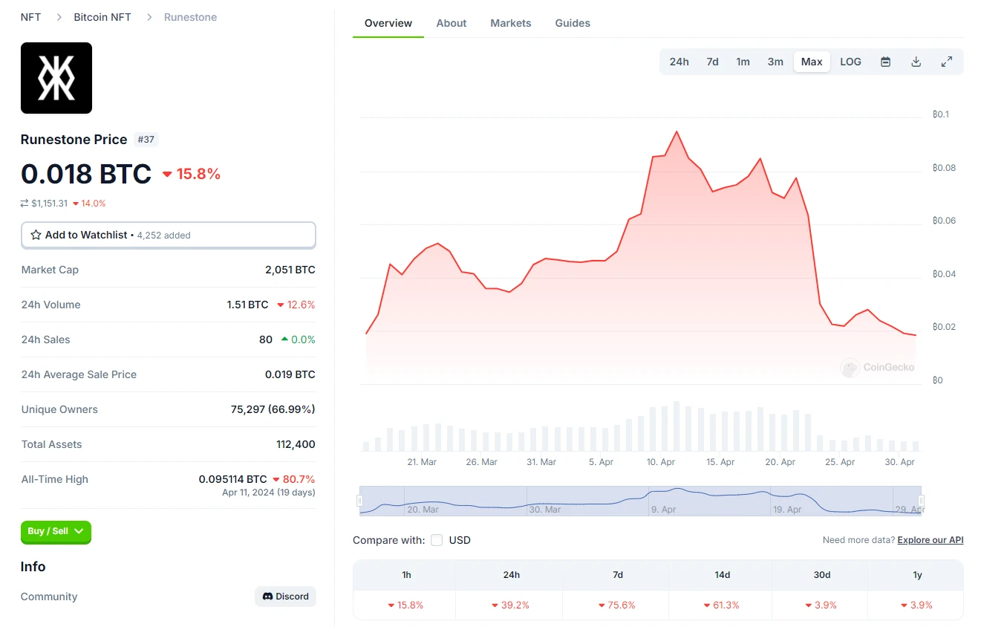Screen dimensions: 981x627
Task: Open the Buy / Sell dropdown
Action: pos(56,532)
